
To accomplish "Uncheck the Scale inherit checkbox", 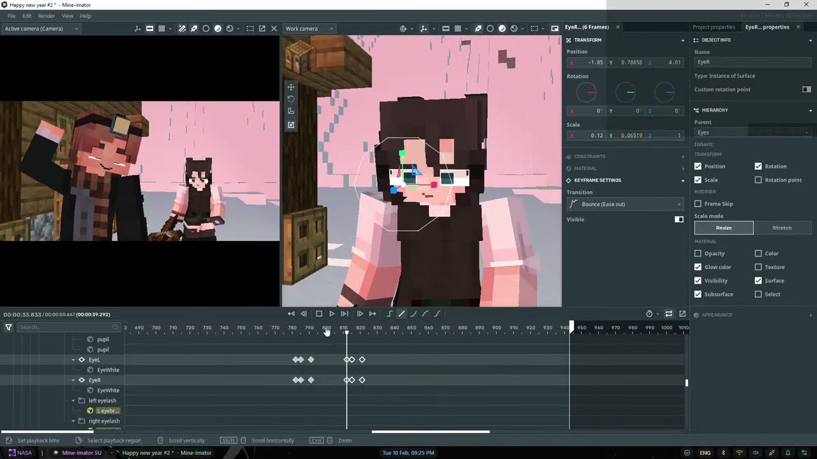I will click(698, 180).
